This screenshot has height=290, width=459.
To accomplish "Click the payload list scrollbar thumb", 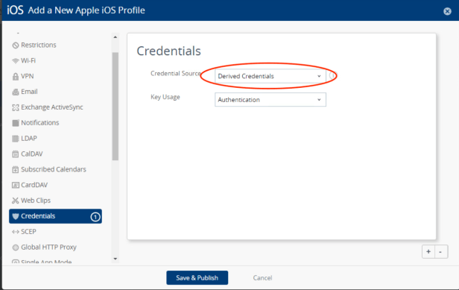I will click(x=115, y=107).
